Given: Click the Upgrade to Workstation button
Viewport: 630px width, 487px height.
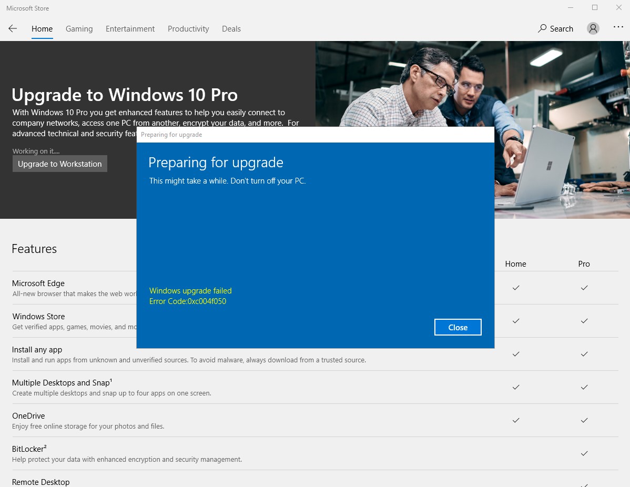Looking at the screenshot, I should tap(60, 164).
